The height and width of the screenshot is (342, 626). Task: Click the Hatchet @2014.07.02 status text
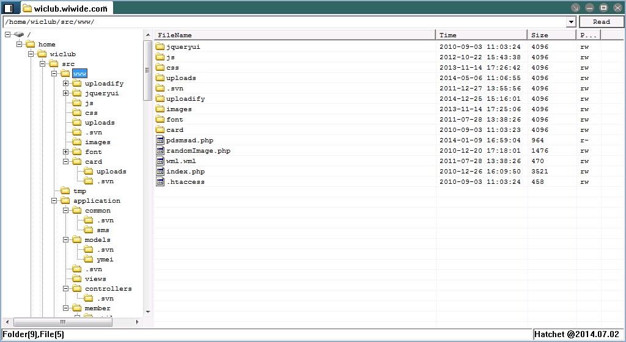(x=576, y=334)
